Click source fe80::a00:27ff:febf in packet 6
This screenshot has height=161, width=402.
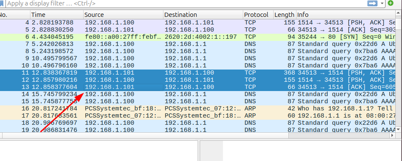(123, 37)
